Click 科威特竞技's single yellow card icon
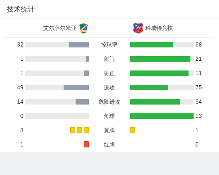The width and height of the screenshot is (219, 175). (132, 130)
